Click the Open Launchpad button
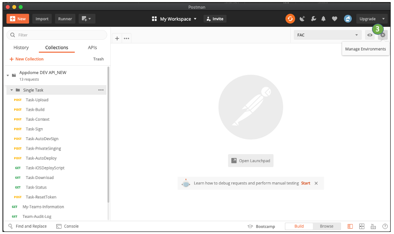 [251, 161]
